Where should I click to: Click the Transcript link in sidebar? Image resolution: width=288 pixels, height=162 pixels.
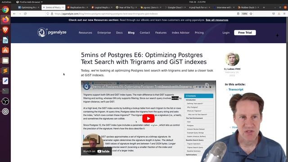click(236, 90)
